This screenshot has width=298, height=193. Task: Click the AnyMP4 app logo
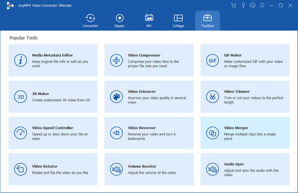[10, 5]
